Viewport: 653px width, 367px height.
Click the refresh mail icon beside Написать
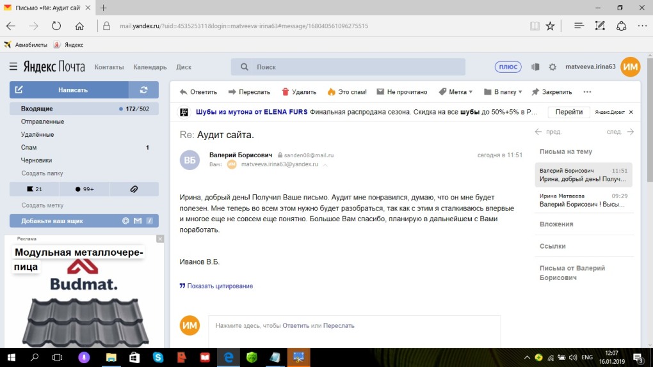(x=144, y=90)
